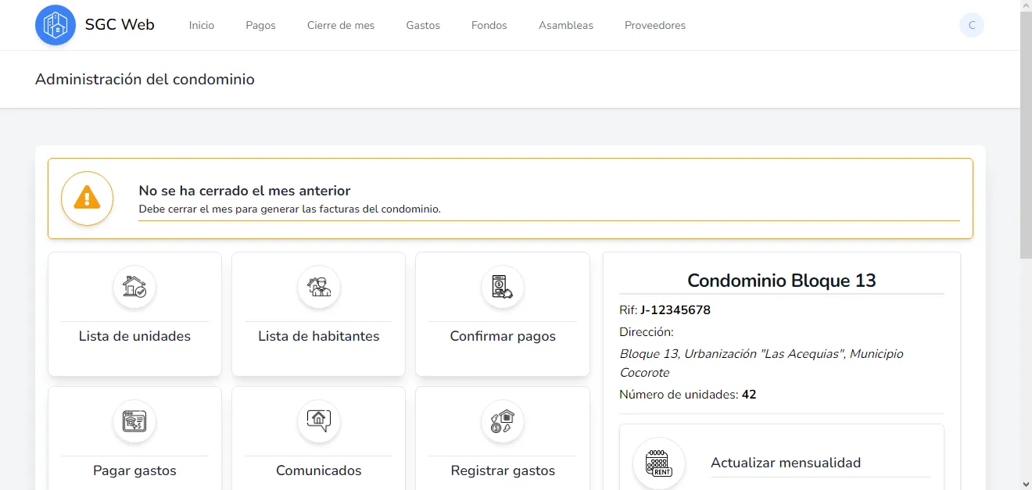Open the Pagos menu item
Viewport: 1032px width, 490px height.
pos(260,25)
